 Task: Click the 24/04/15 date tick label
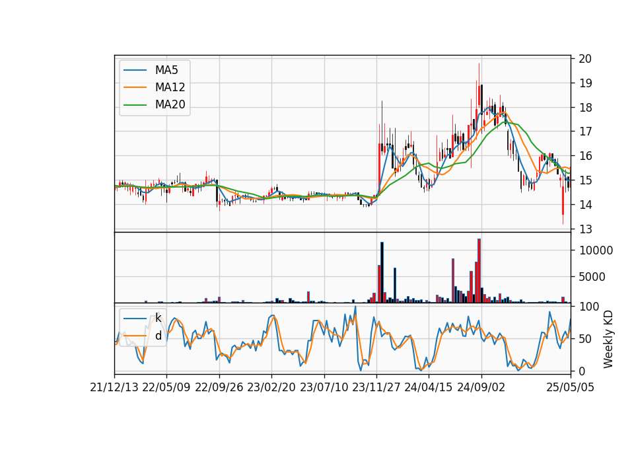(429, 387)
